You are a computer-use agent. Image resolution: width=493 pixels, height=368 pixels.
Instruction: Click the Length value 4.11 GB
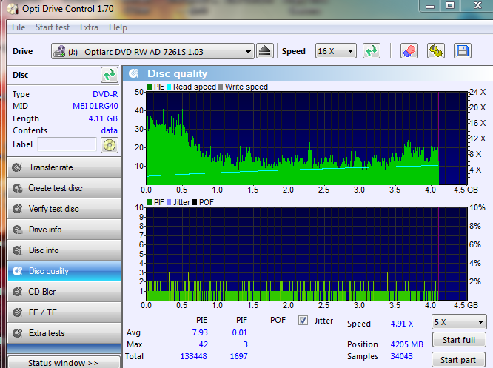tap(103, 118)
